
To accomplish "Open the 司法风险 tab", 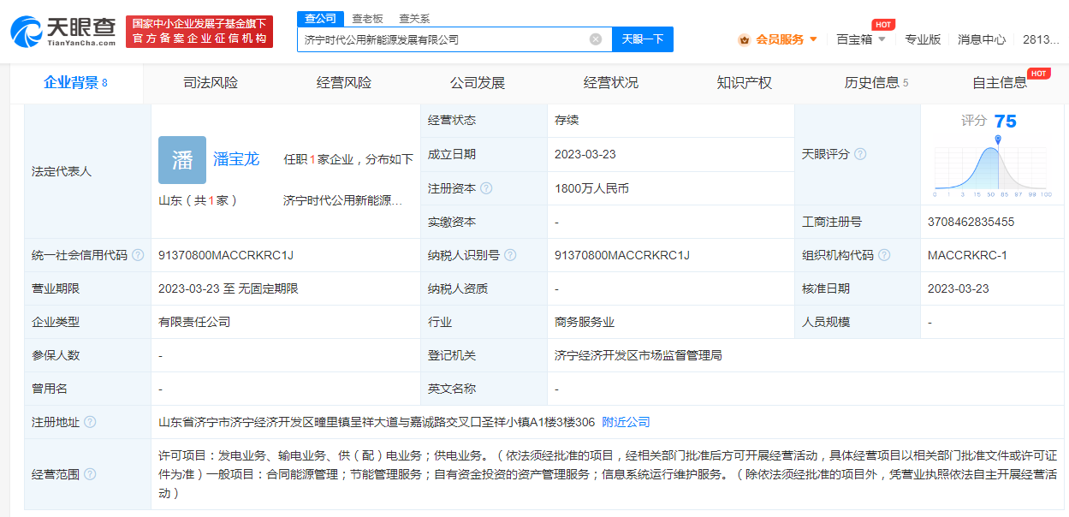I will pyautogui.click(x=211, y=83).
